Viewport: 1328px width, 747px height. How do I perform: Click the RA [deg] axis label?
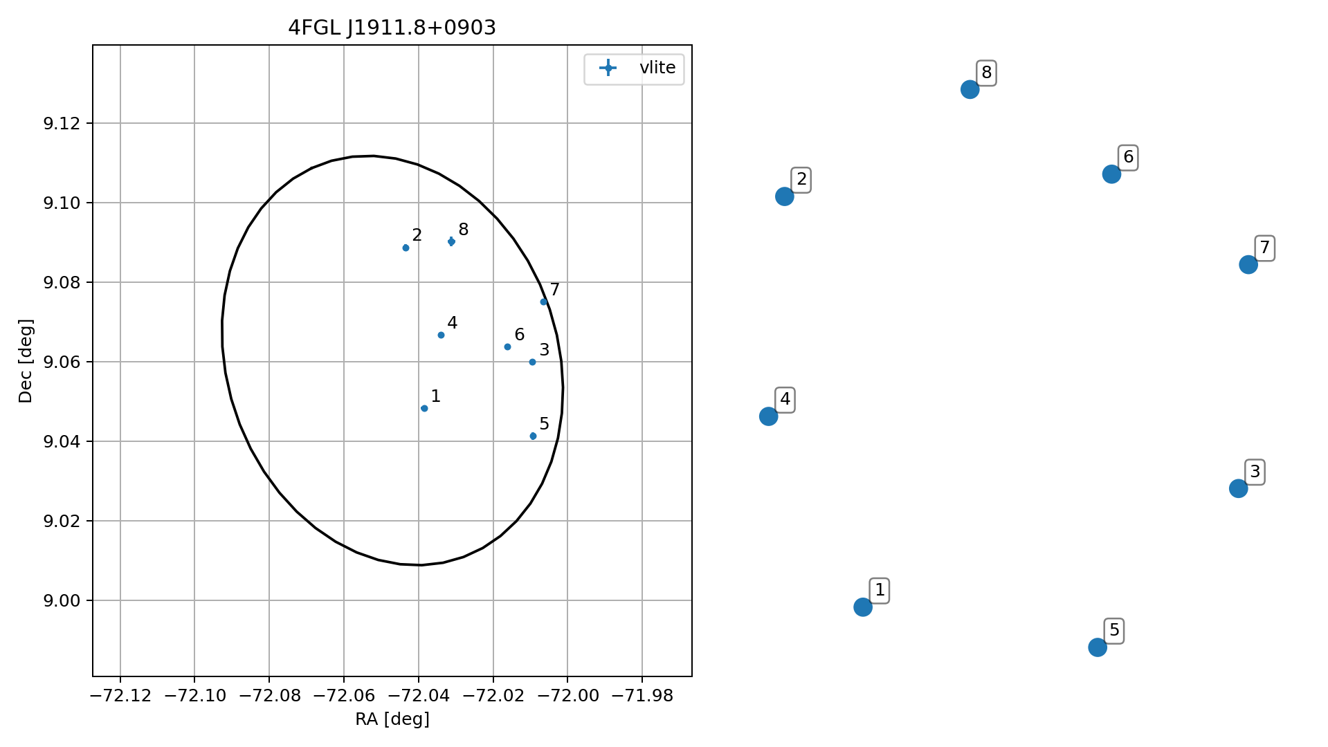click(392, 719)
